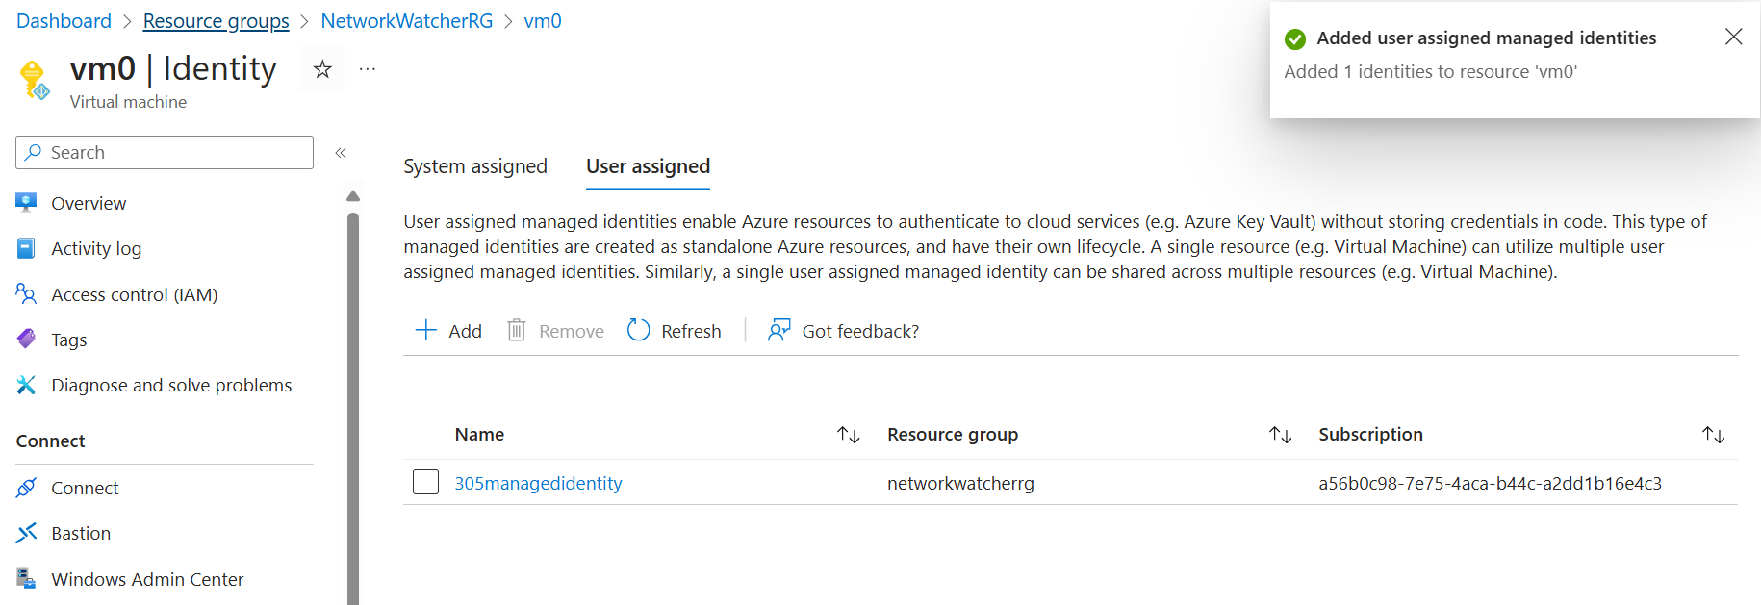Favorite this page with the star icon

pos(322,69)
